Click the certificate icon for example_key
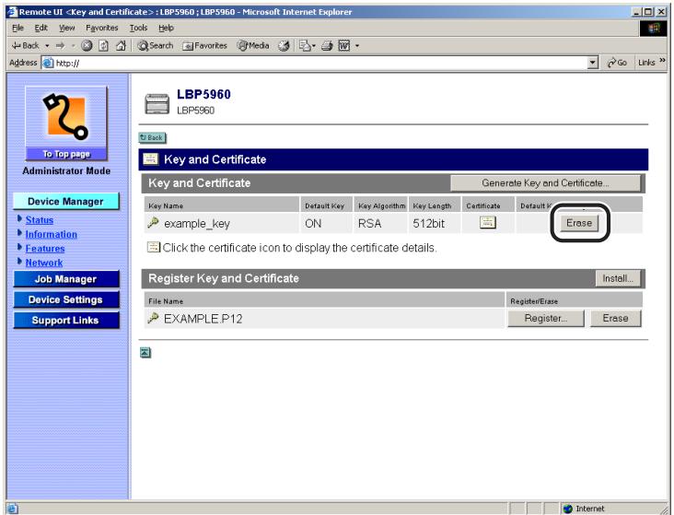 (x=487, y=222)
